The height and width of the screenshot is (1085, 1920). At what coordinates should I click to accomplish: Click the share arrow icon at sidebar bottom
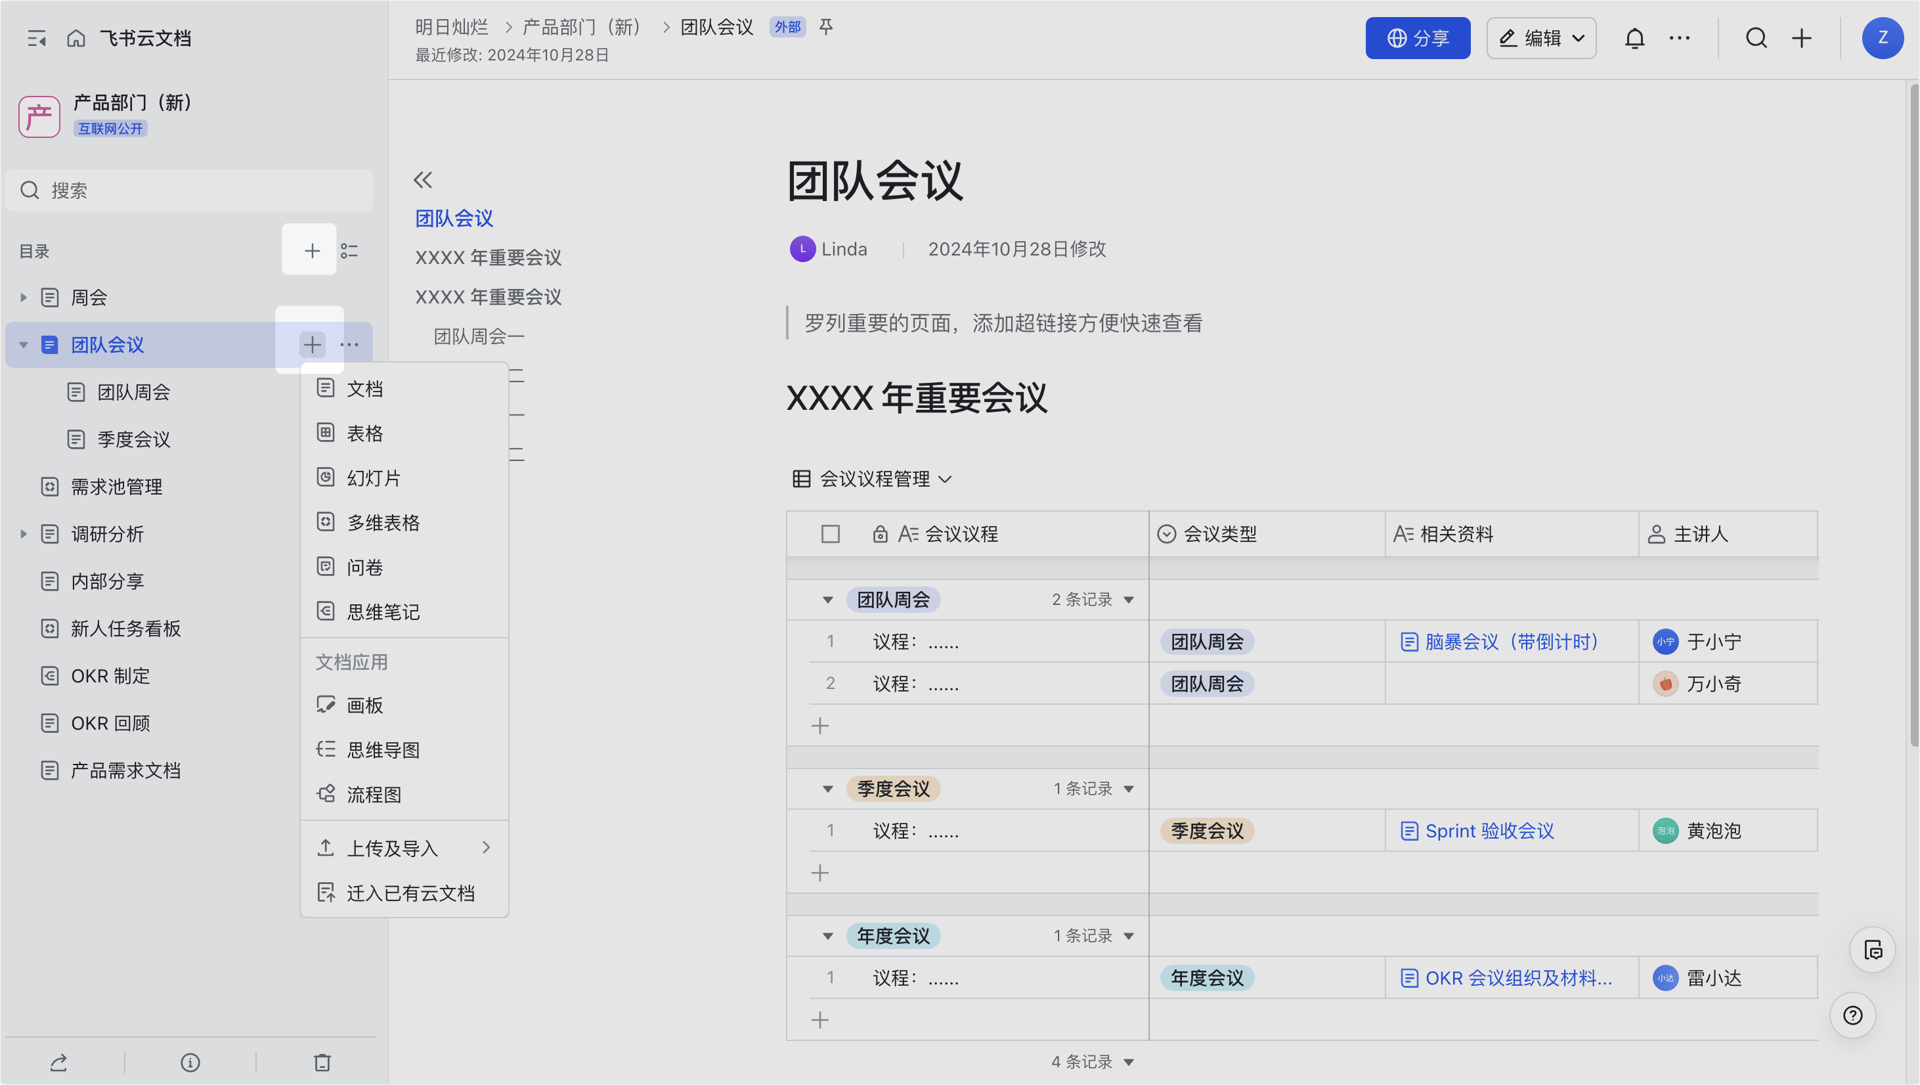(59, 1063)
